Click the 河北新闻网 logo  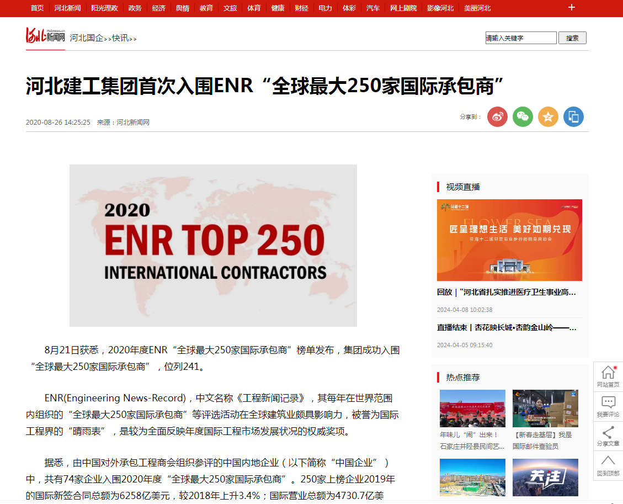click(45, 36)
